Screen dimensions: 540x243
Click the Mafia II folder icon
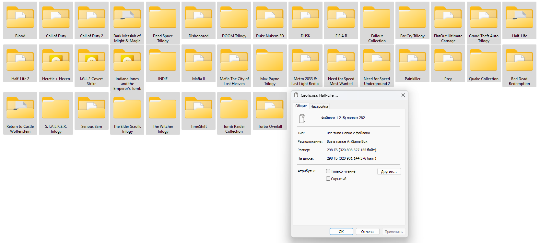[198, 60]
